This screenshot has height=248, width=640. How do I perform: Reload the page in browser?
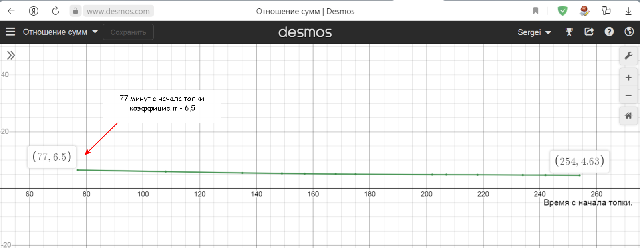56,11
